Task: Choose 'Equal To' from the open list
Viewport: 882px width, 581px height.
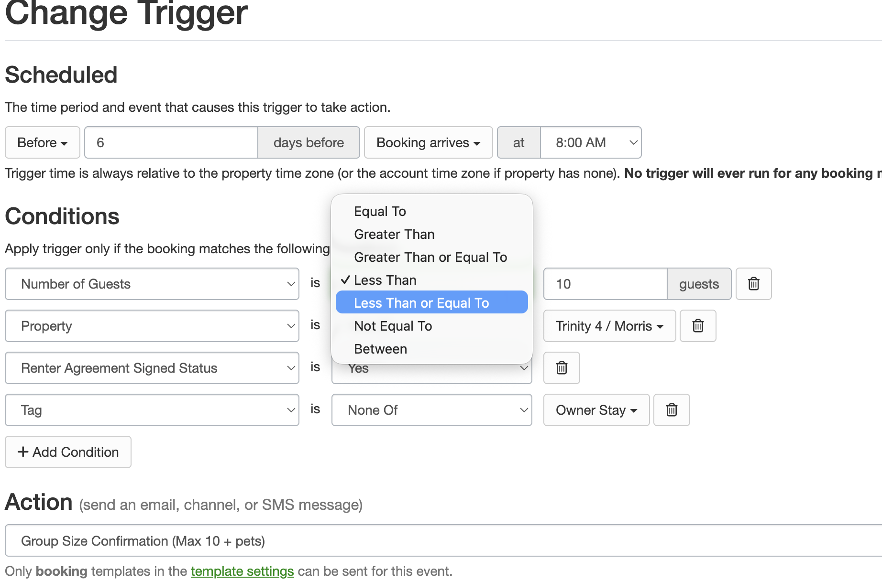Action: click(x=380, y=211)
